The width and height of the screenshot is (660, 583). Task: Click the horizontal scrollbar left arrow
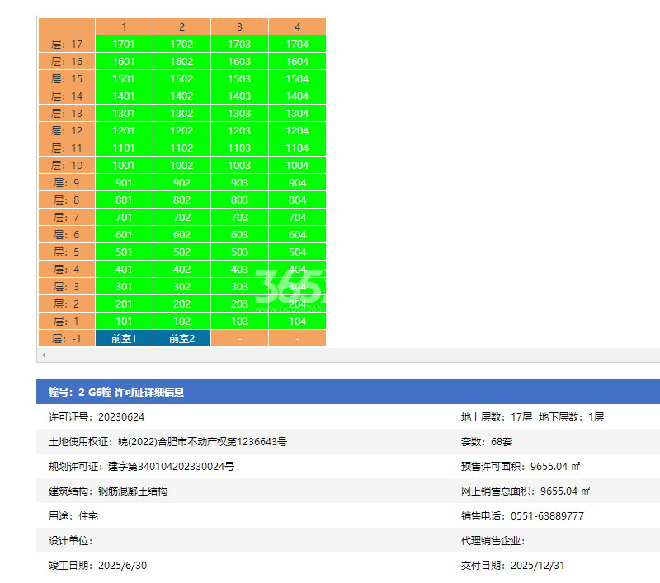tap(44, 355)
